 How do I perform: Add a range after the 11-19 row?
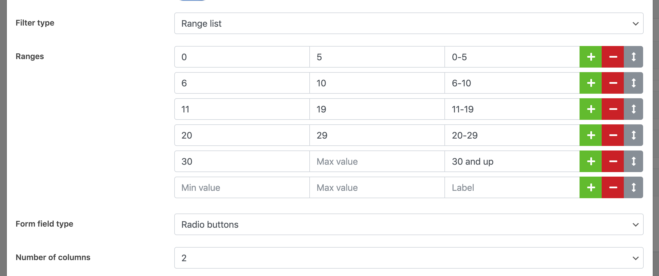[x=591, y=109]
